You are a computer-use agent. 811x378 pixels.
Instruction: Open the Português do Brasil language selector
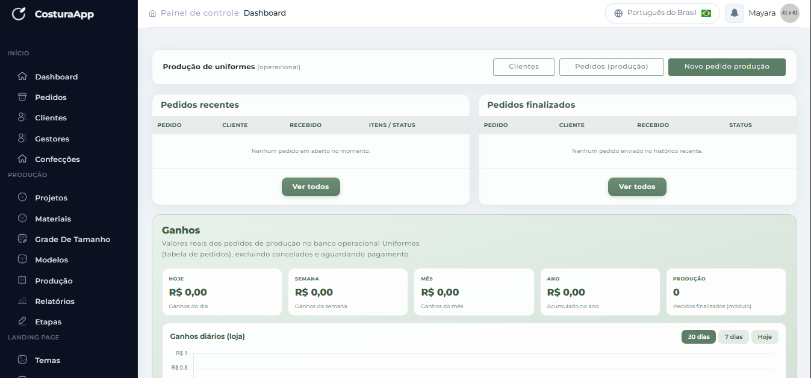tap(662, 13)
